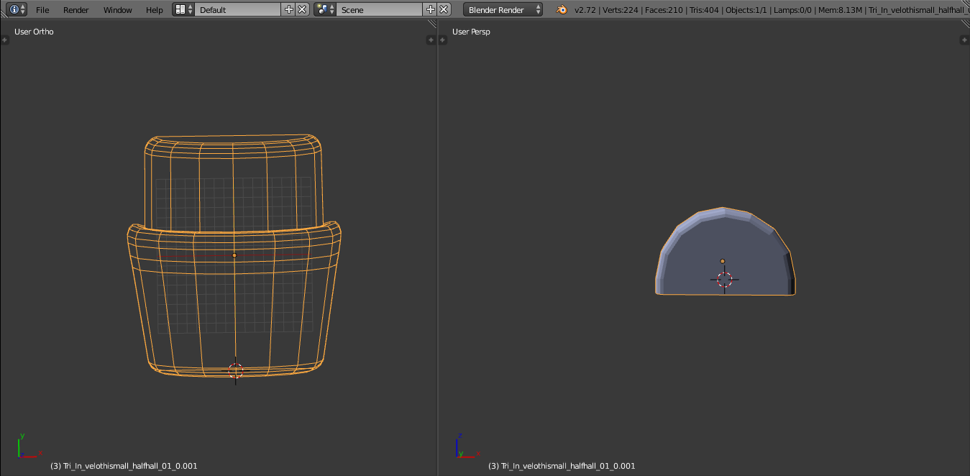Click the Lamps:0/0 statistic

click(x=794, y=10)
